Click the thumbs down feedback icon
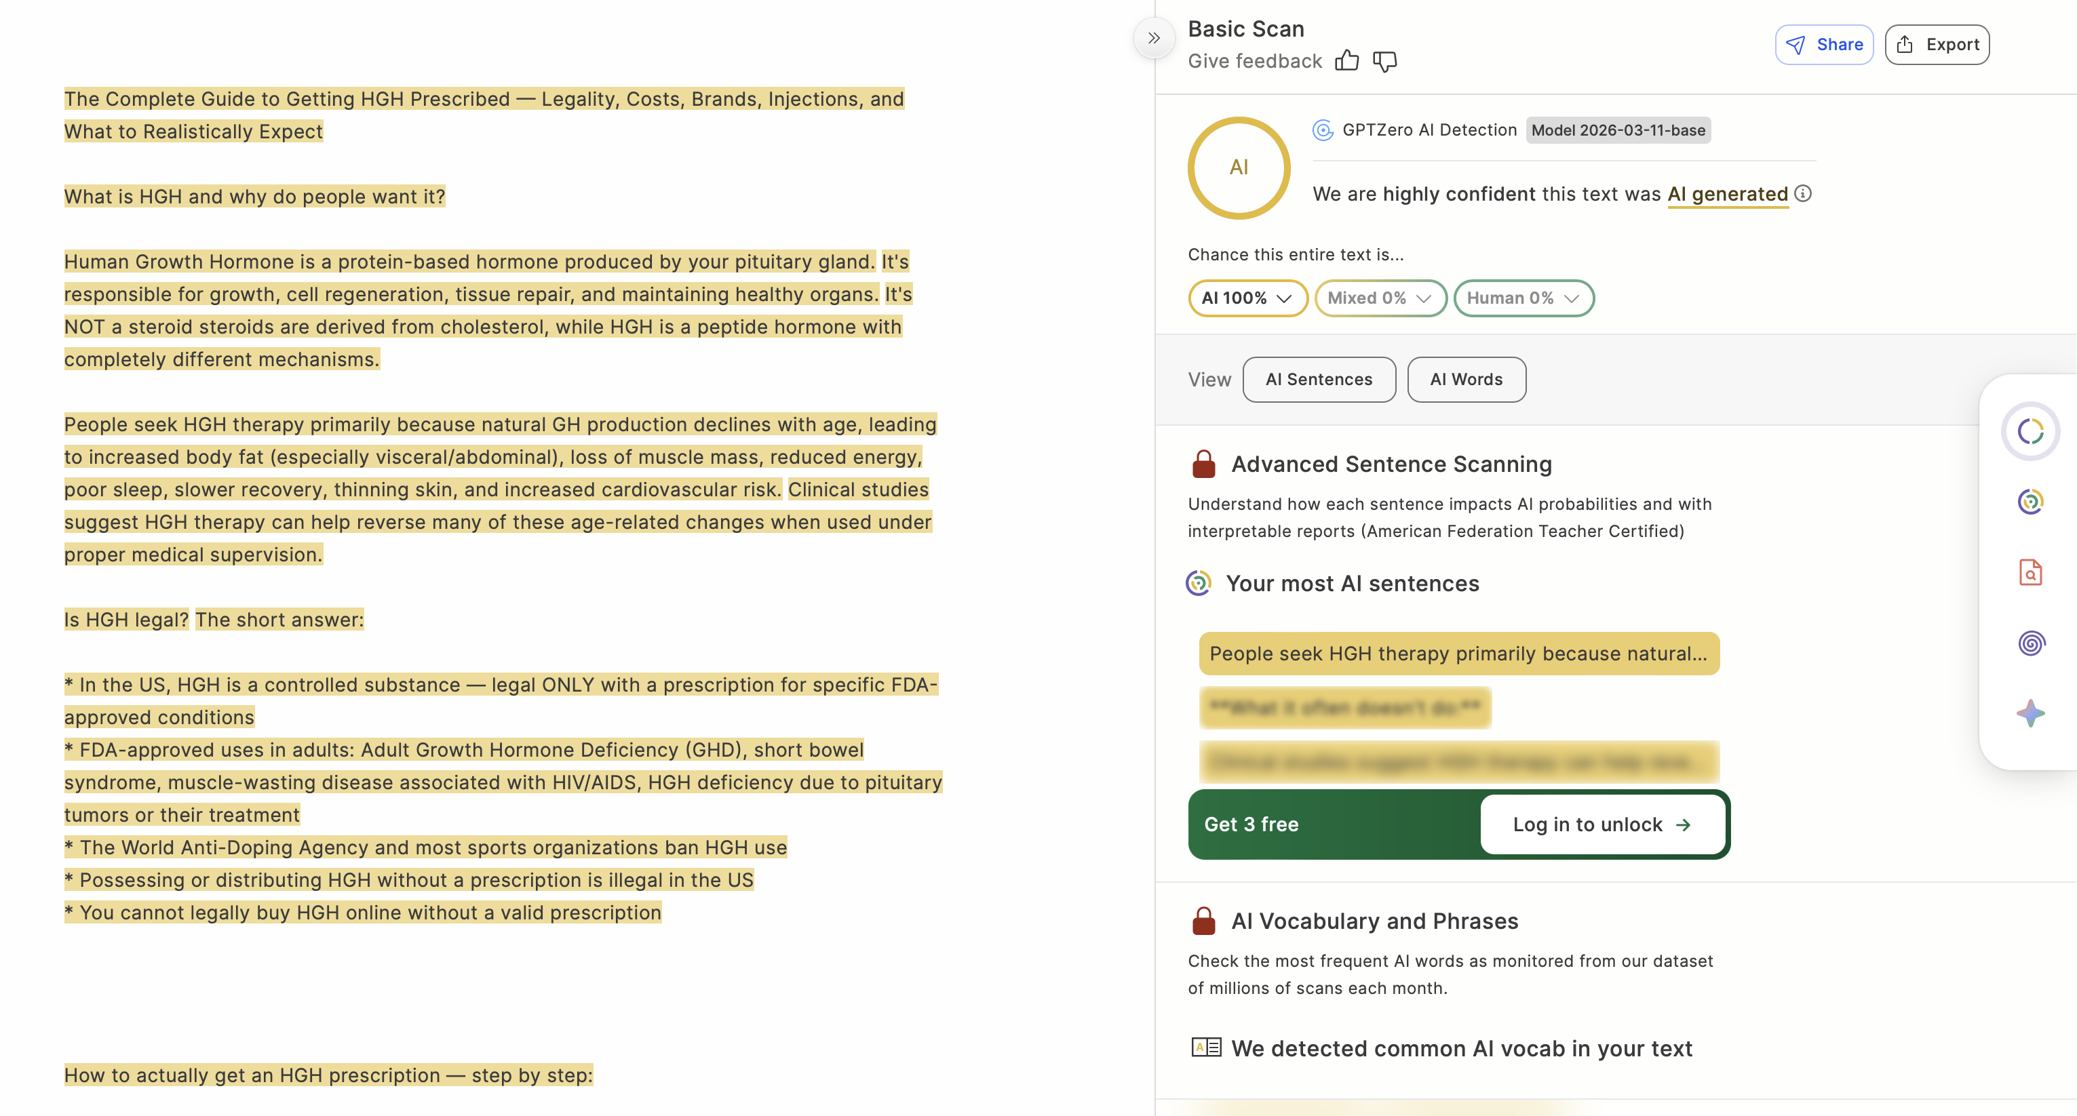The height and width of the screenshot is (1116, 2077). 1384,61
